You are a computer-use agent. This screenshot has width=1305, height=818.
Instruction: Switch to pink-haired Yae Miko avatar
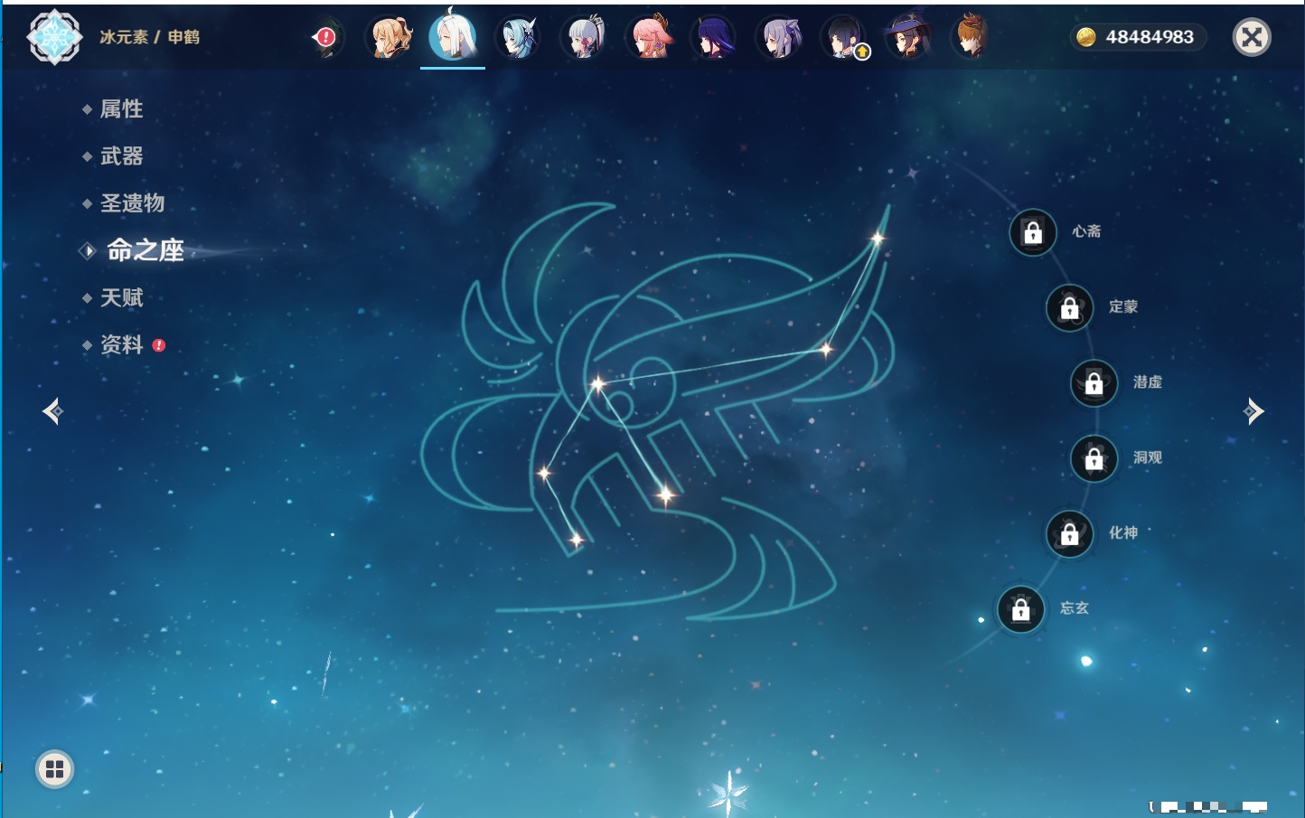[x=649, y=38]
